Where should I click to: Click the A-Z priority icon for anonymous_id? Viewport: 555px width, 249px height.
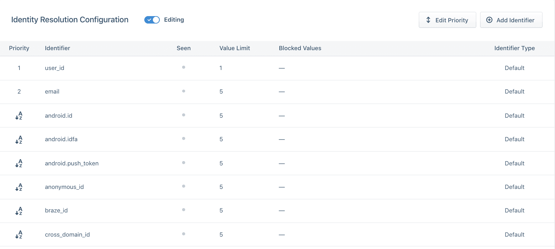pyautogui.click(x=19, y=187)
